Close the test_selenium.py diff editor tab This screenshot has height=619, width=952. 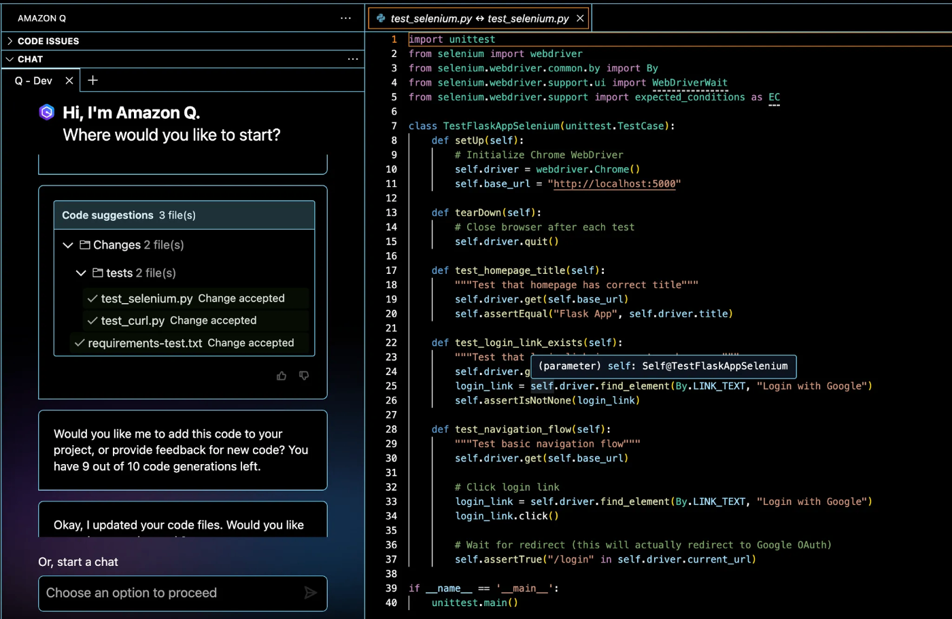click(x=580, y=18)
